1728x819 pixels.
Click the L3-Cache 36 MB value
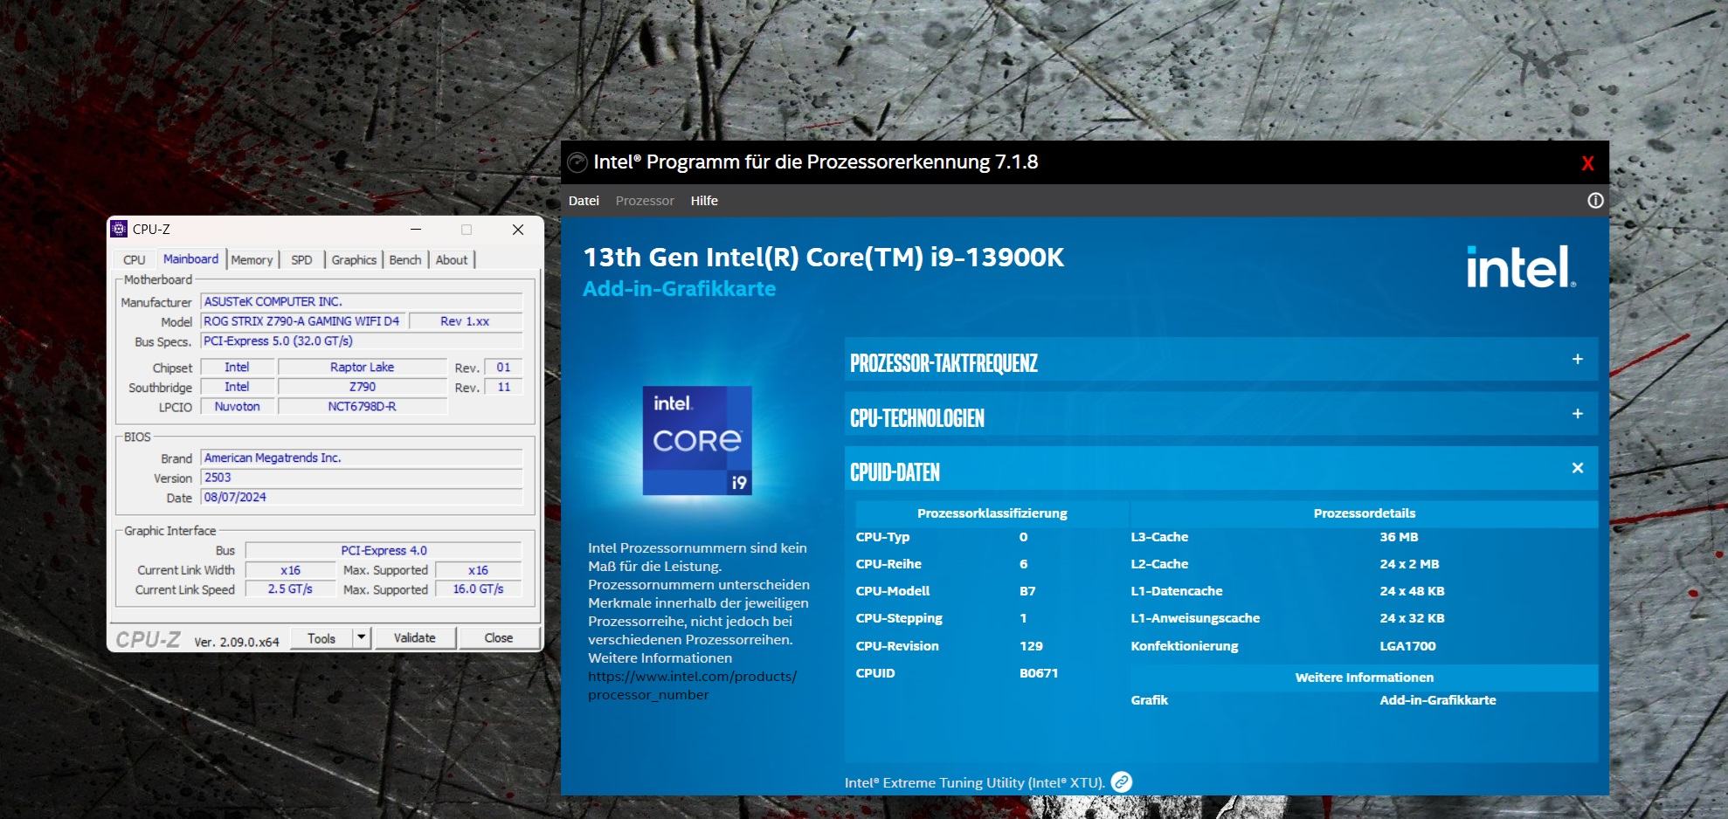point(1399,537)
